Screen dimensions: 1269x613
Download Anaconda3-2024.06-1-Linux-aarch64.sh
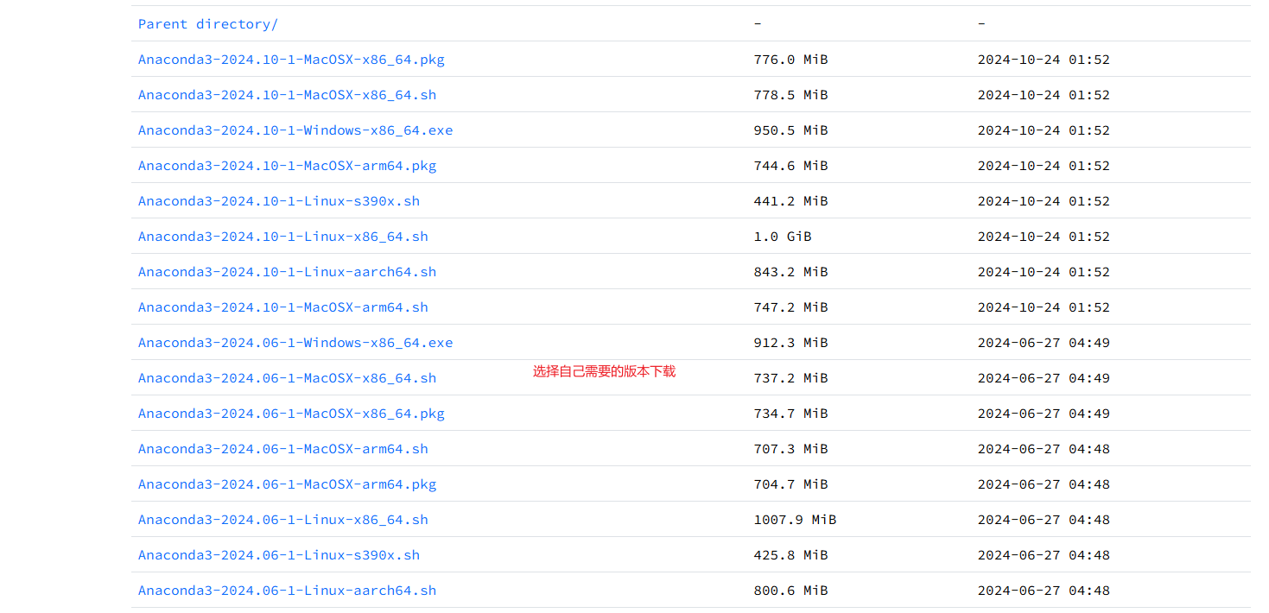click(287, 591)
